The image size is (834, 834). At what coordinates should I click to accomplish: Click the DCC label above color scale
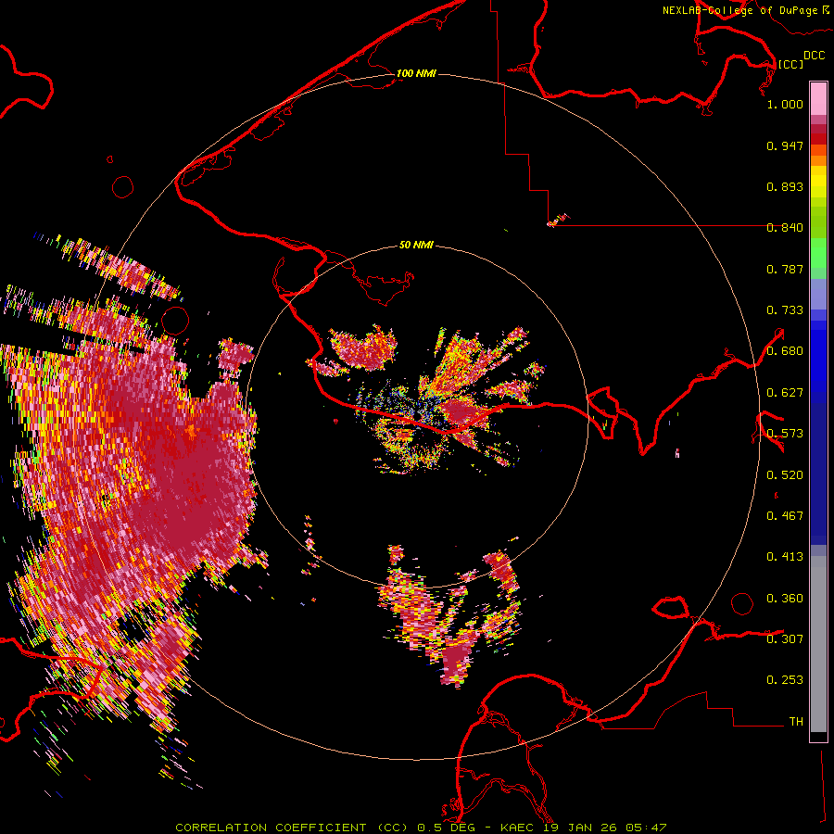tap(815, 56)
